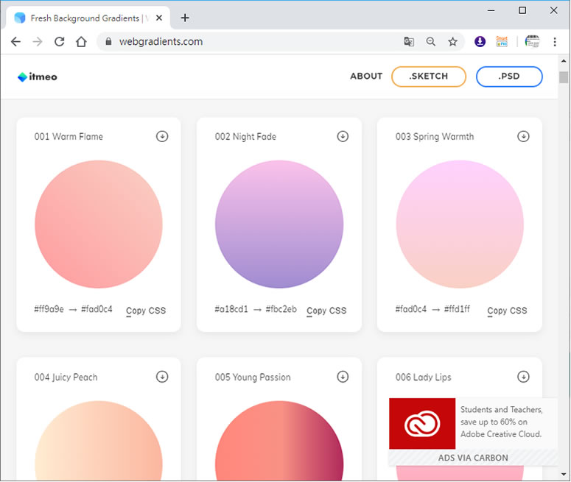This screenshot has height=482, width=571.
Task: Copy CSS for Warm Flame gradient
Action: coord(146,311)
